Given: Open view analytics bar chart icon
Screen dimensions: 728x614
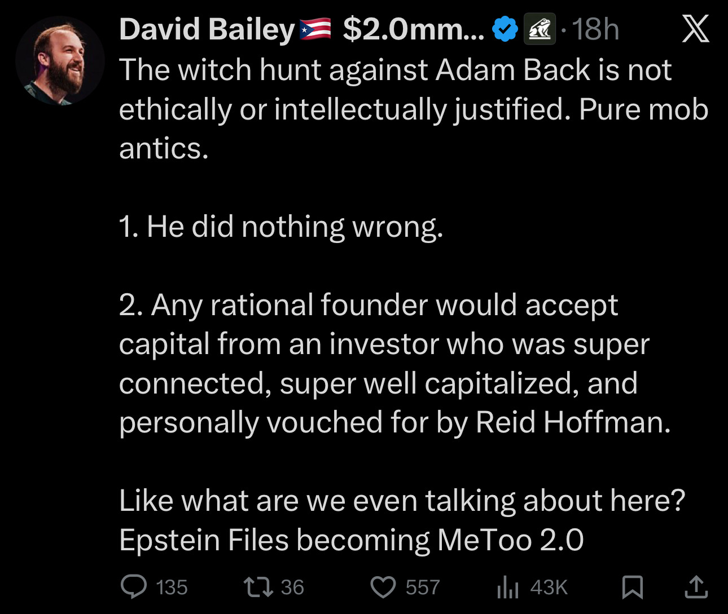Looking at the screenshot, I should click(507, 588).
